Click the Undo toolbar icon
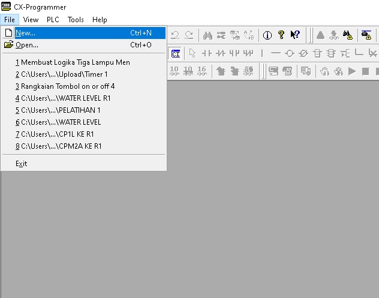The height and width of the screenshot is (298, 379). pos(175,35)
